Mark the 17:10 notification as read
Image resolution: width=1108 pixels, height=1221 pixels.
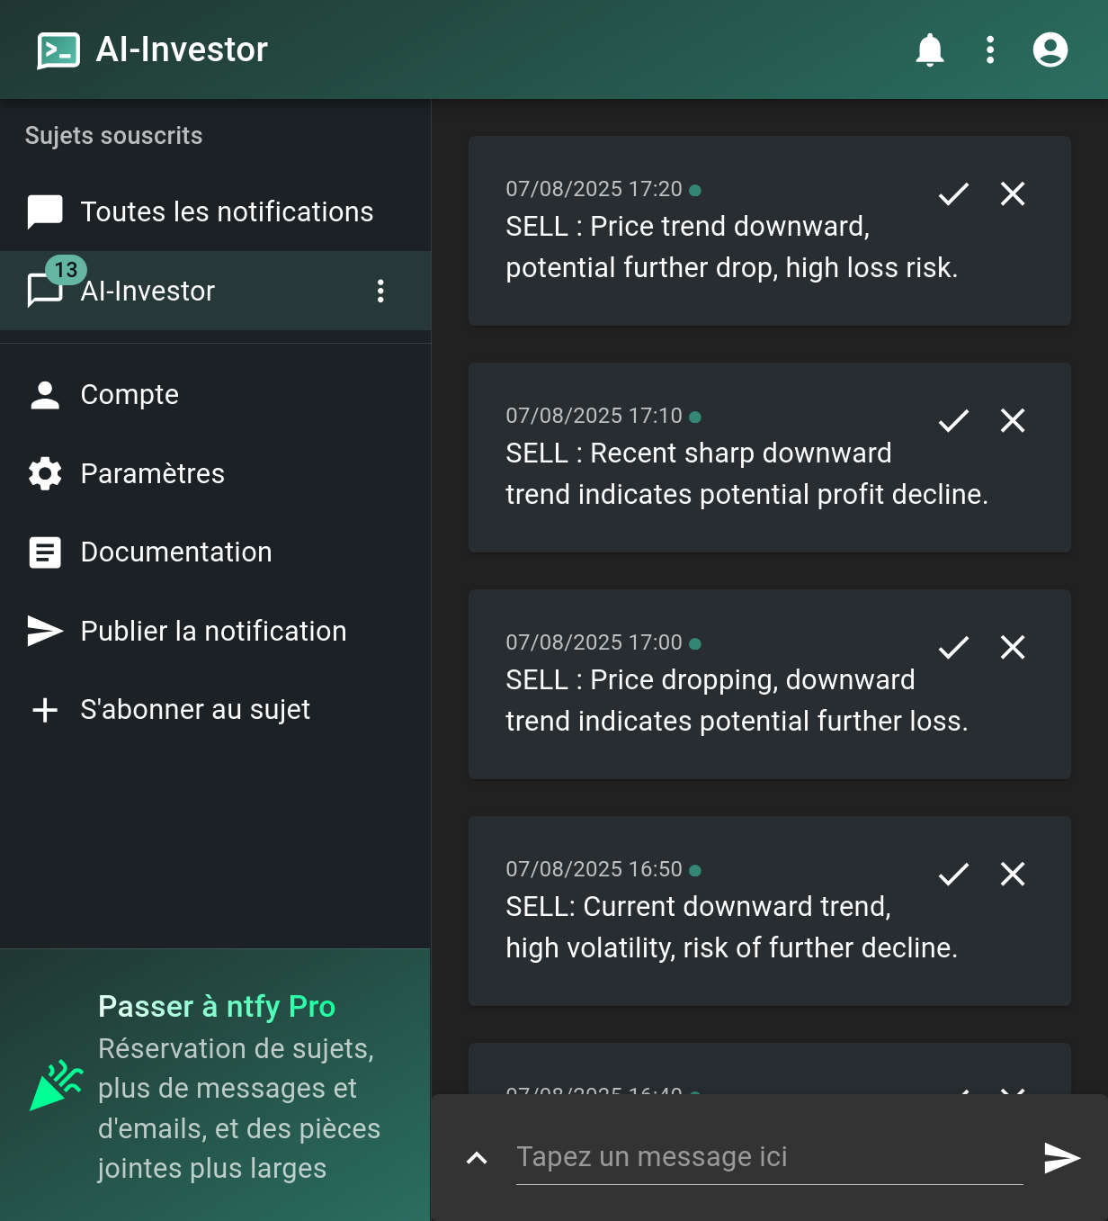pyautogui.click(x=953, y=420)
